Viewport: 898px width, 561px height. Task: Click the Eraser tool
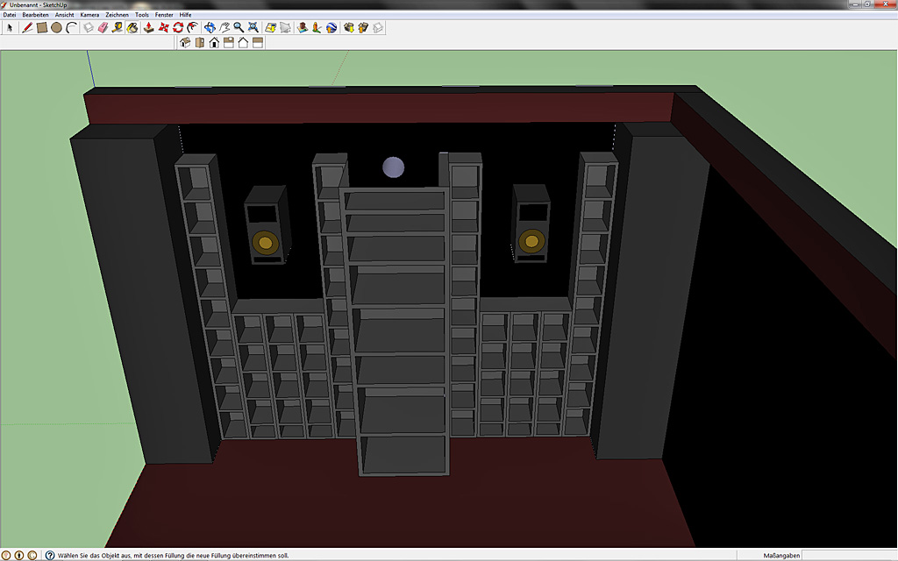click(103, 28)
